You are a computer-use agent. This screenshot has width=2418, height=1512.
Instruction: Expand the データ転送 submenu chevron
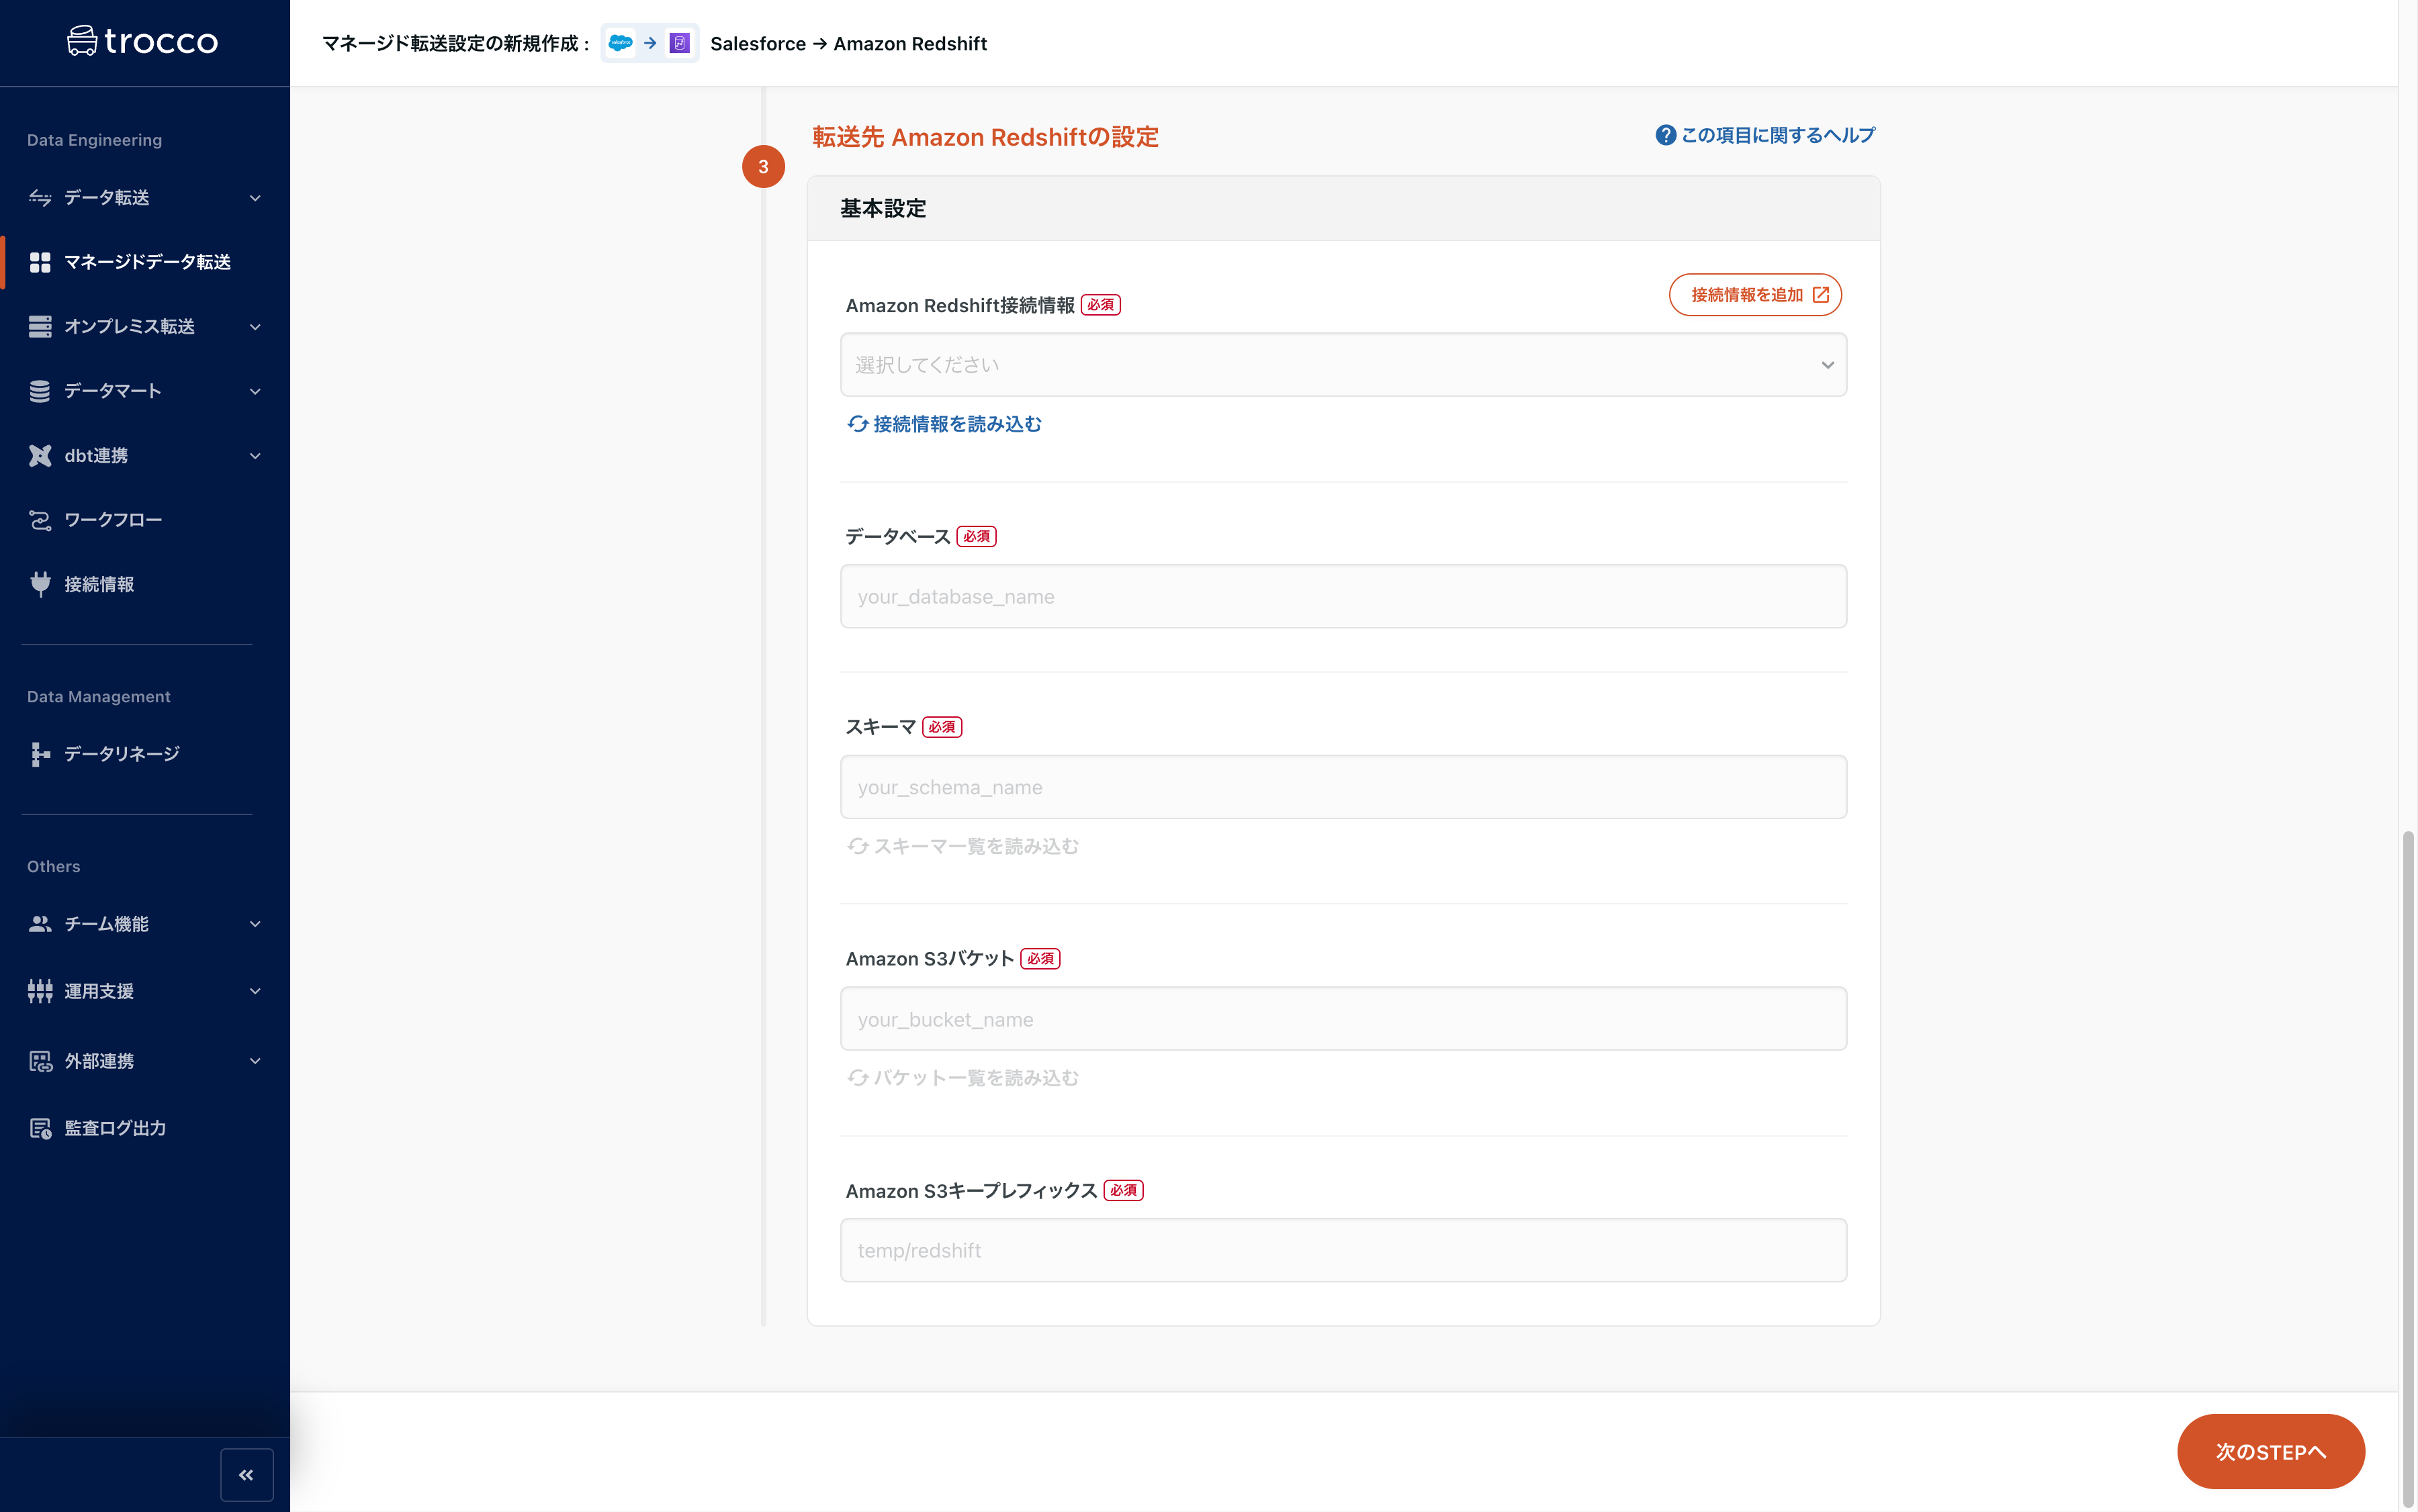[x=255, y=198]
